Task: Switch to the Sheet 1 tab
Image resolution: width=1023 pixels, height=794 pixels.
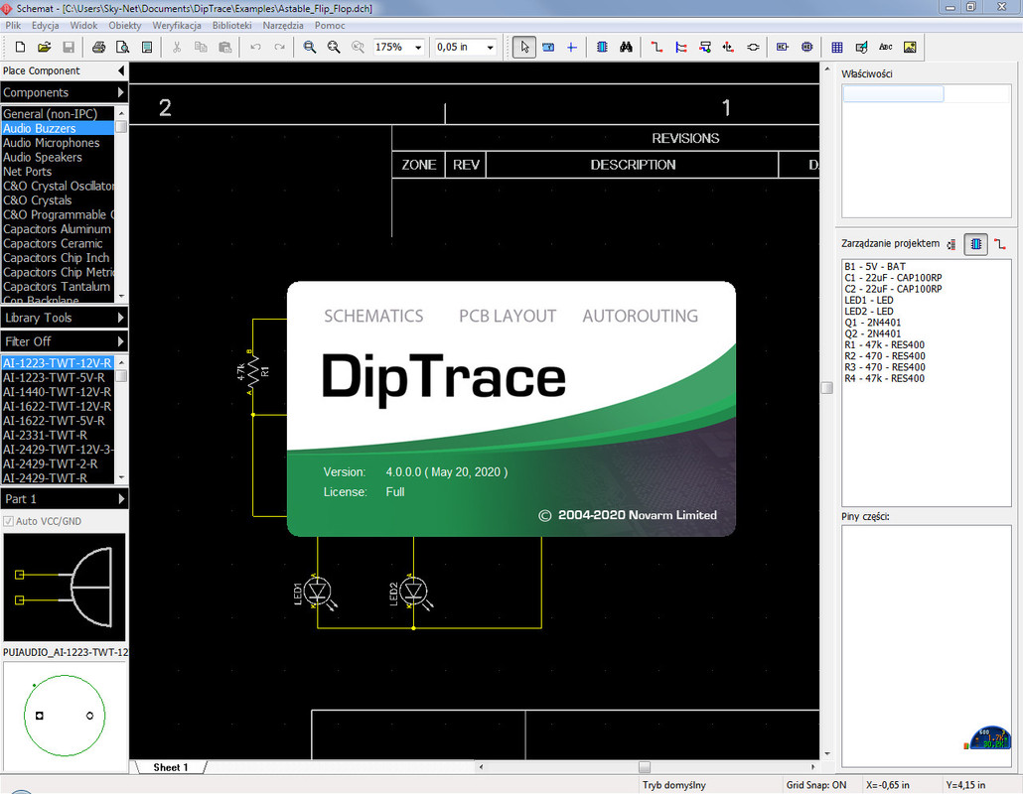Action: pos(170,767)
